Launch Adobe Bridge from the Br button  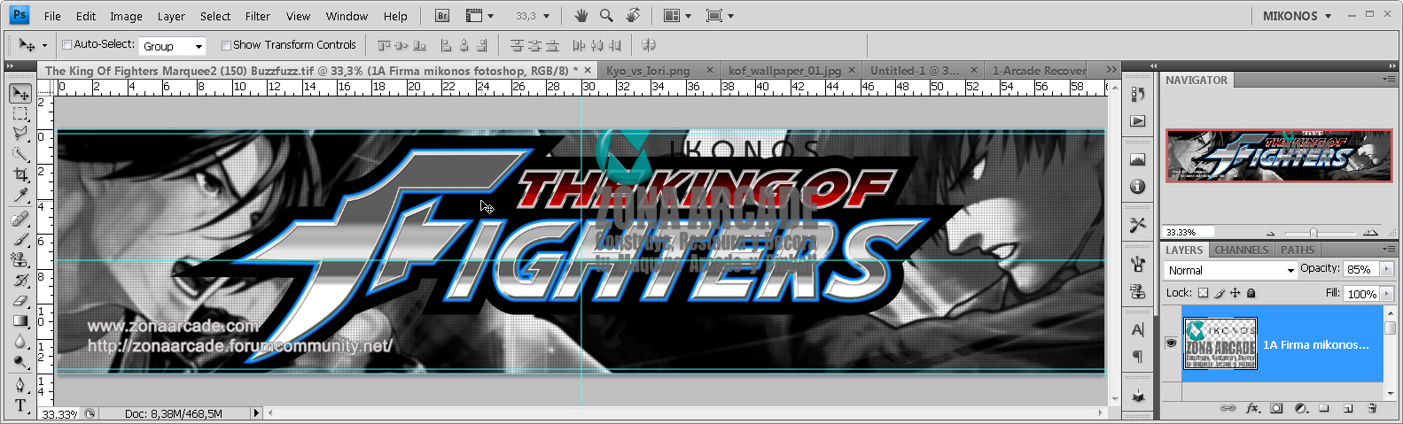(442, 16)
